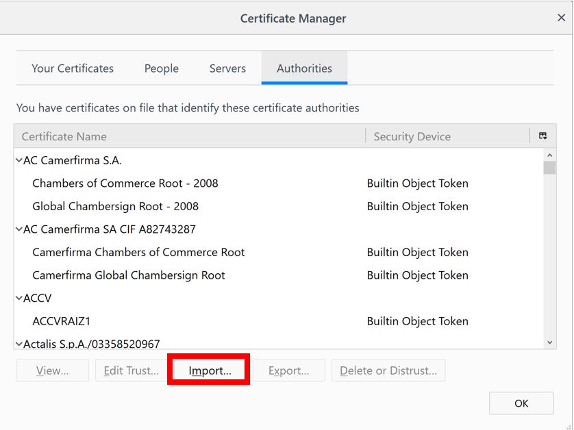Click the column picker icon in table header
The image size is (574, 430).
click(x=542, y=136)
